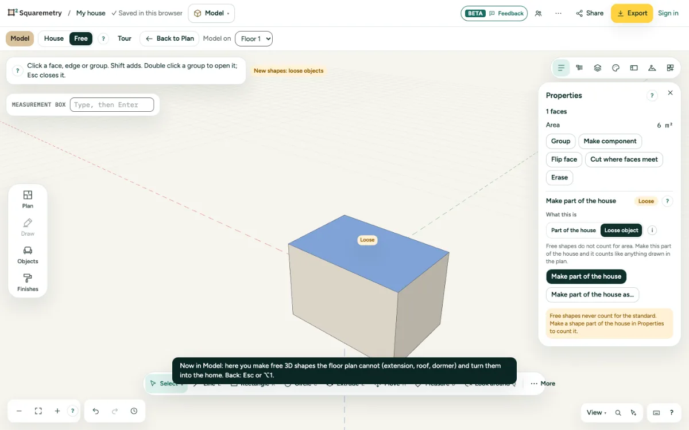Select the Free modeling mode
Image resolution: width=689 pixels, height=430 pixels.
point(81,38)
